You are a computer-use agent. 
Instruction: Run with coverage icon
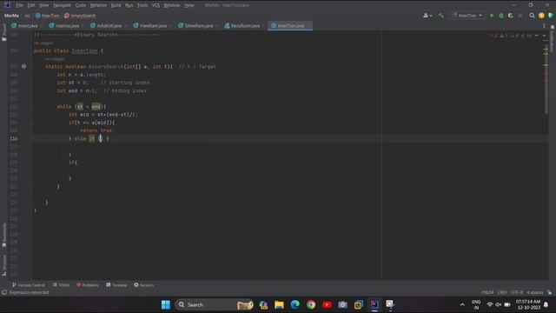tap(511, 16)
